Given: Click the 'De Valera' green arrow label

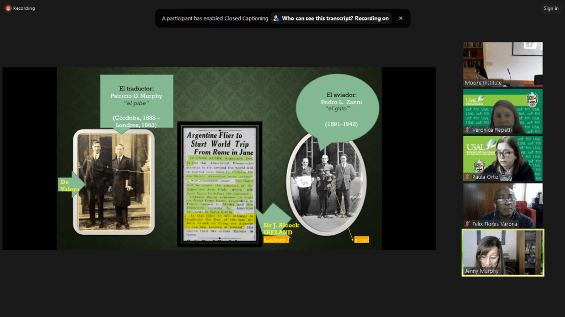Looking at the screenshot, I should click(x=71, y=185).
